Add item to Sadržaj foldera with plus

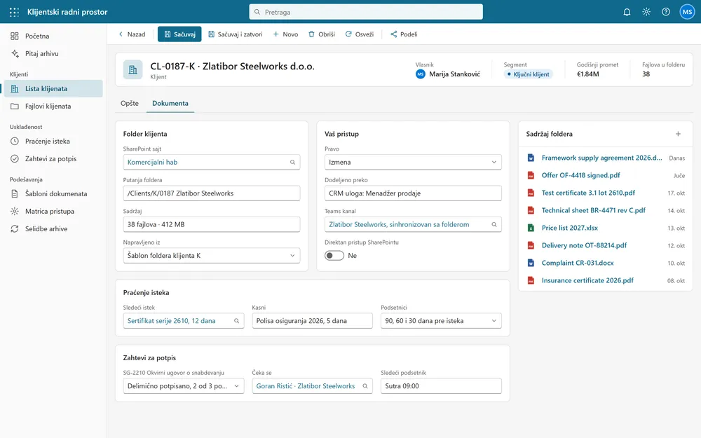click(678, 134)
